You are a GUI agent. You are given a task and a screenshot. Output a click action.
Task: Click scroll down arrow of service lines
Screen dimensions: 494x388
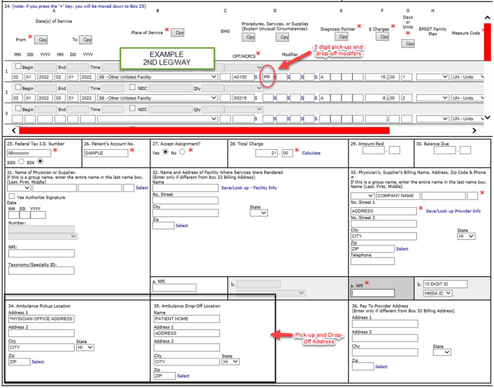tap(487, 117)
